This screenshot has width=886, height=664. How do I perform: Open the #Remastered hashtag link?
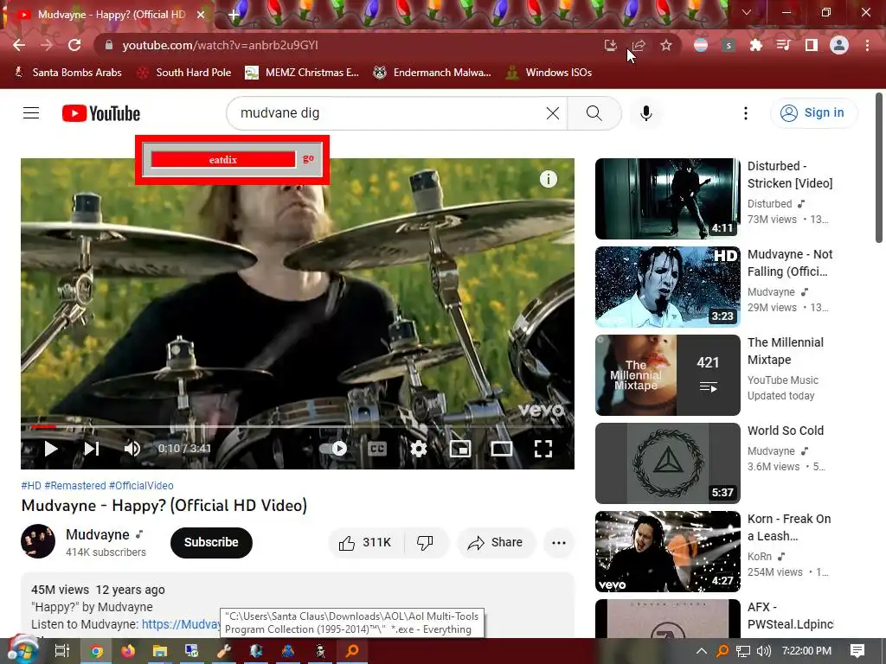pos(75,486)
